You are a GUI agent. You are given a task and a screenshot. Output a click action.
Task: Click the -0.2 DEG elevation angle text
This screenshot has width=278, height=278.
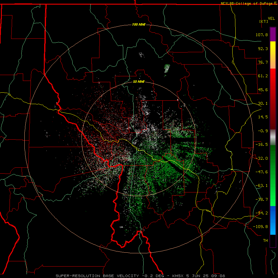(x=154, y=276)
